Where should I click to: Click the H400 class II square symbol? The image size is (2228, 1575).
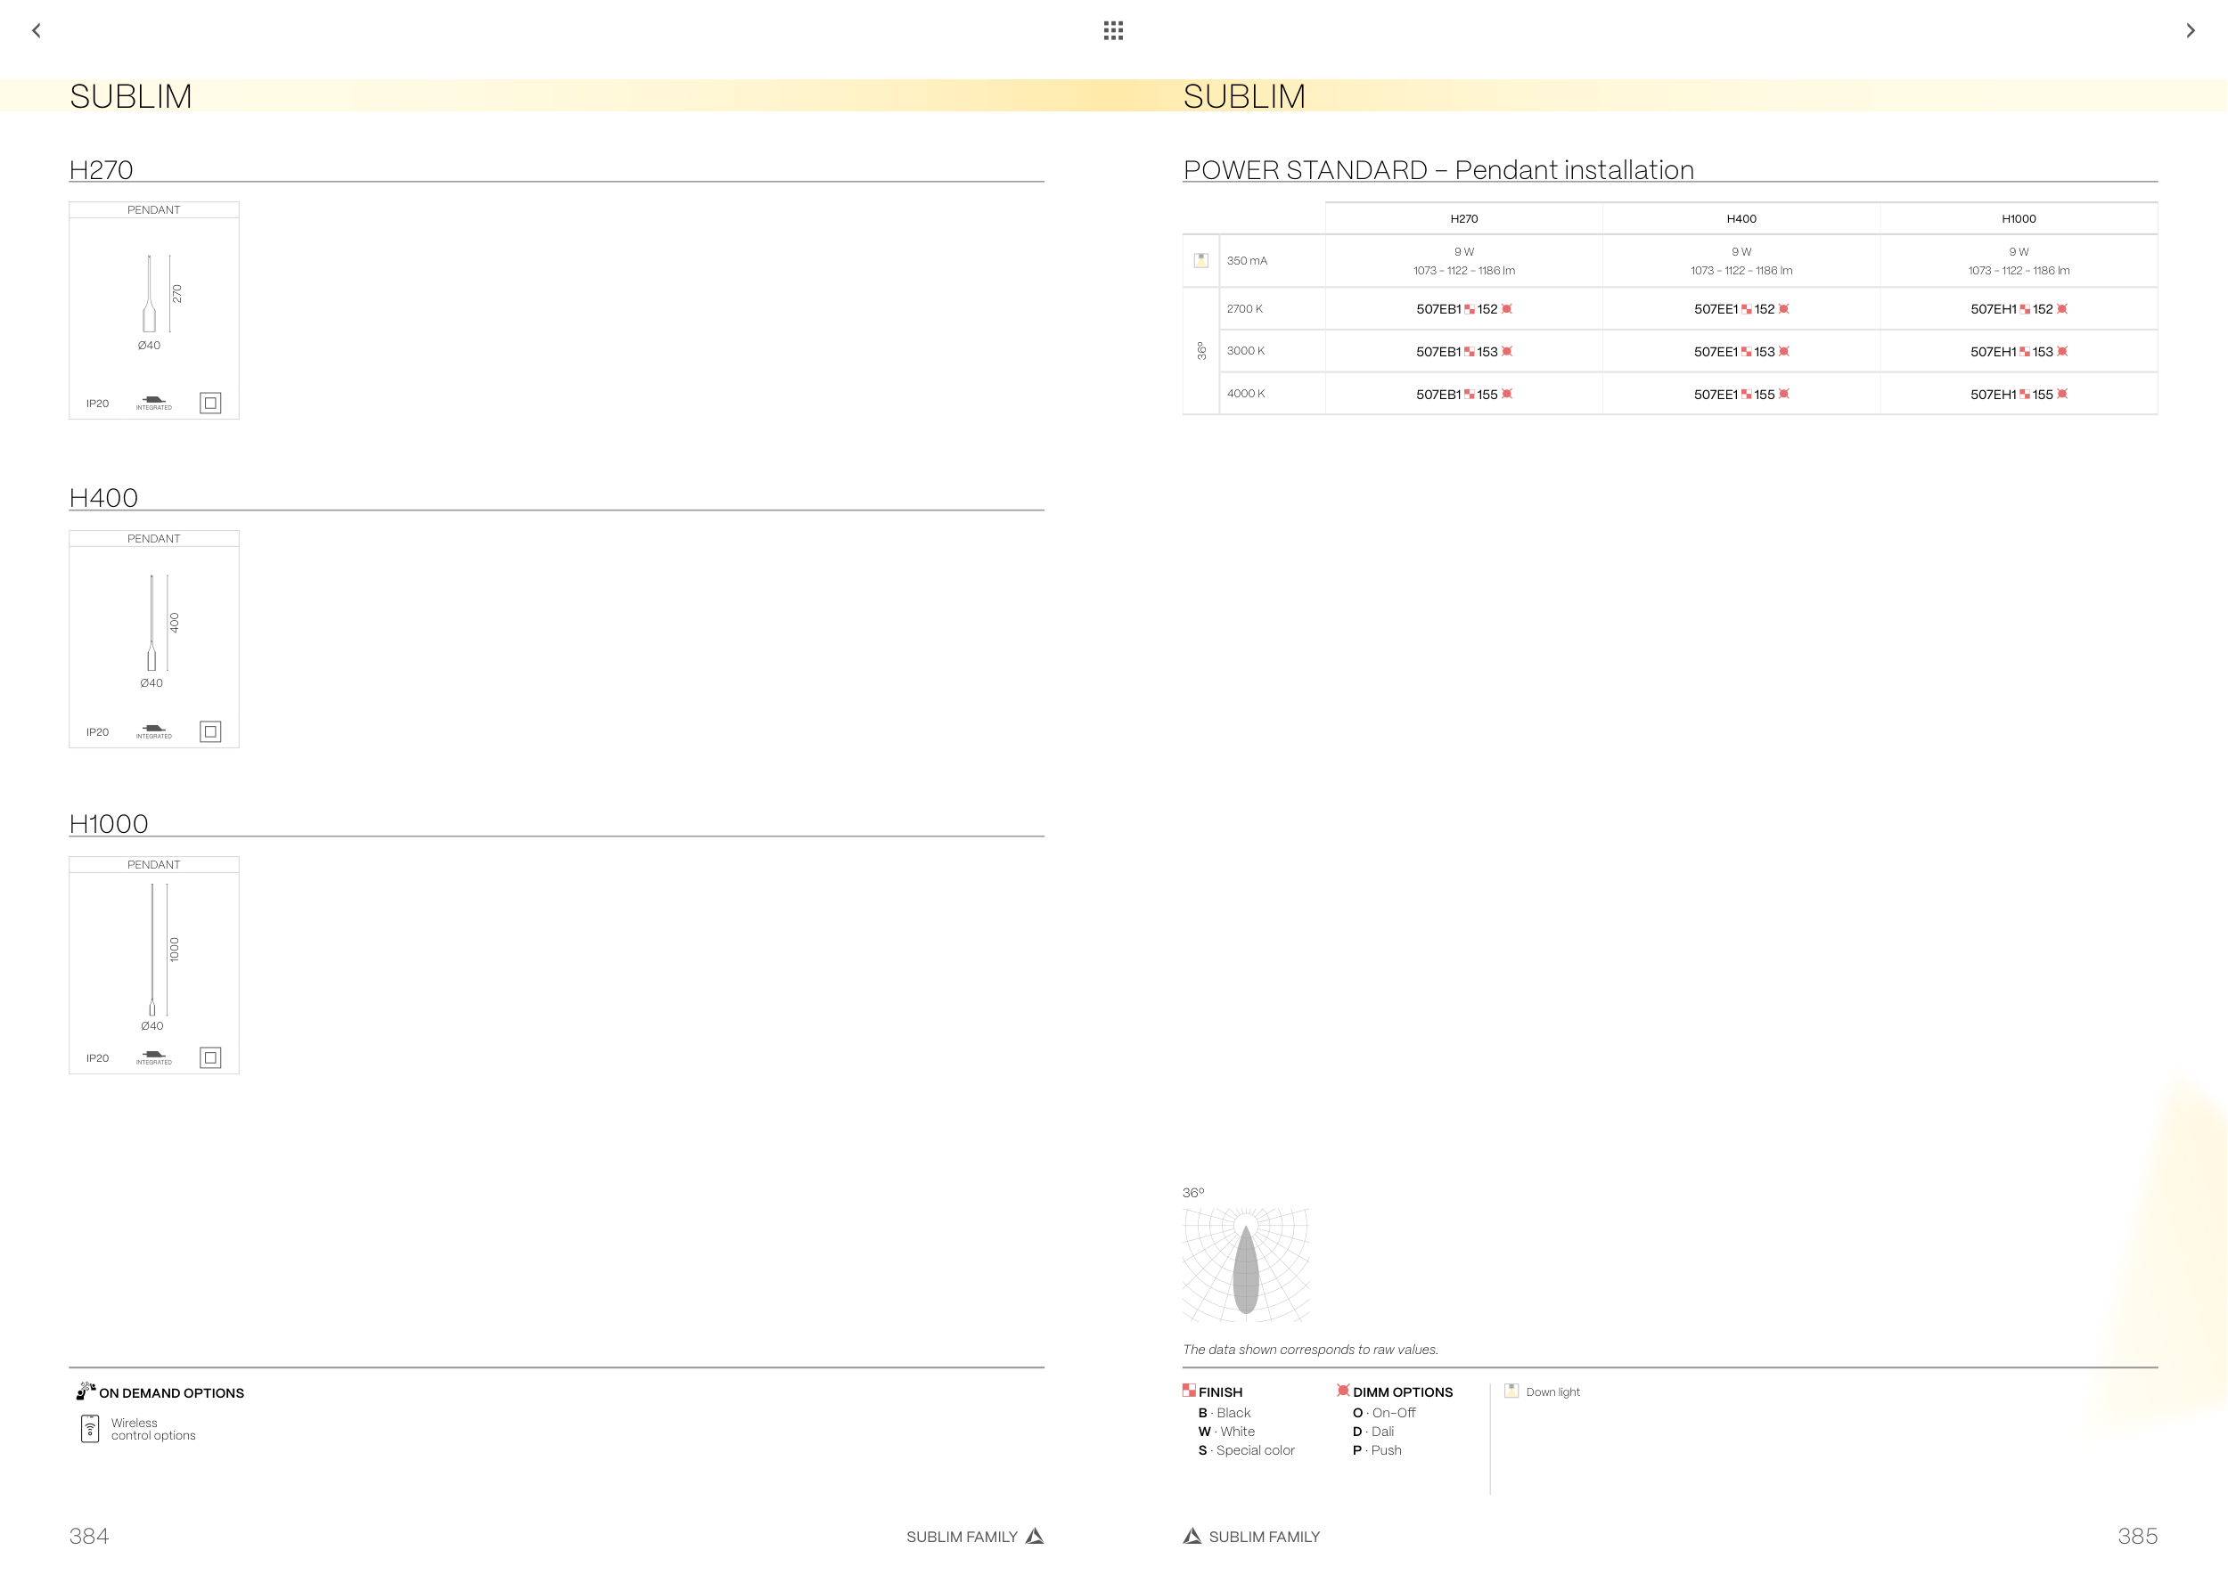click(x=209, y=731)
